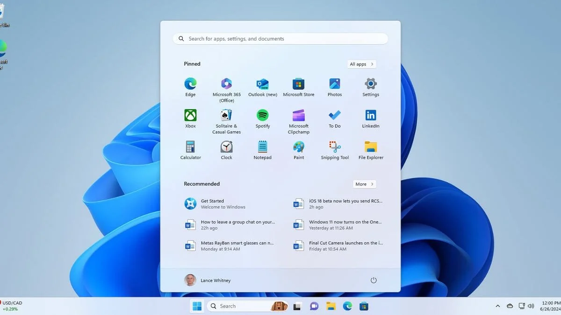
Task: Open the Paint app
Action: point(299,150)
